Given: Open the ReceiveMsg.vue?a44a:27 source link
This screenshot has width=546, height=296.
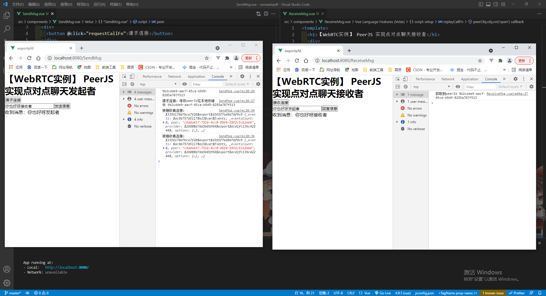Looking at the screenshot, I should 507,94.
